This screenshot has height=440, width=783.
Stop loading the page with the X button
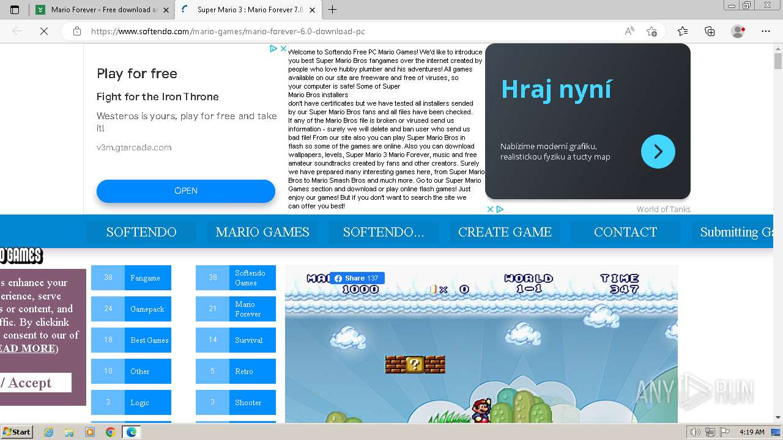pyautogui.click(x=44, y=31)
